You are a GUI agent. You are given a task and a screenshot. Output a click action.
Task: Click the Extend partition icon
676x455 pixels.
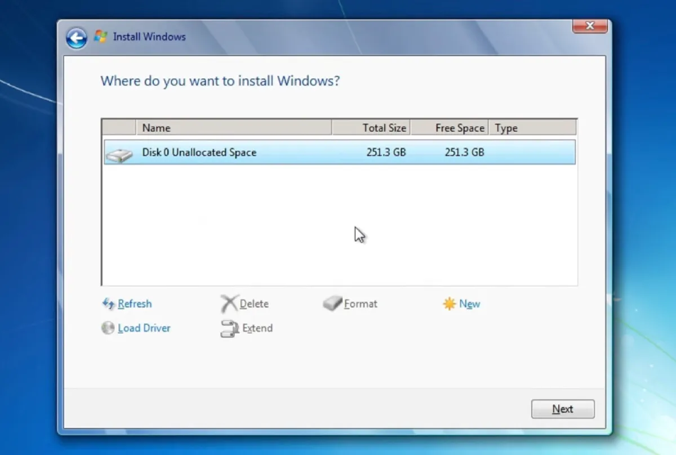click(x=228, y=328)
